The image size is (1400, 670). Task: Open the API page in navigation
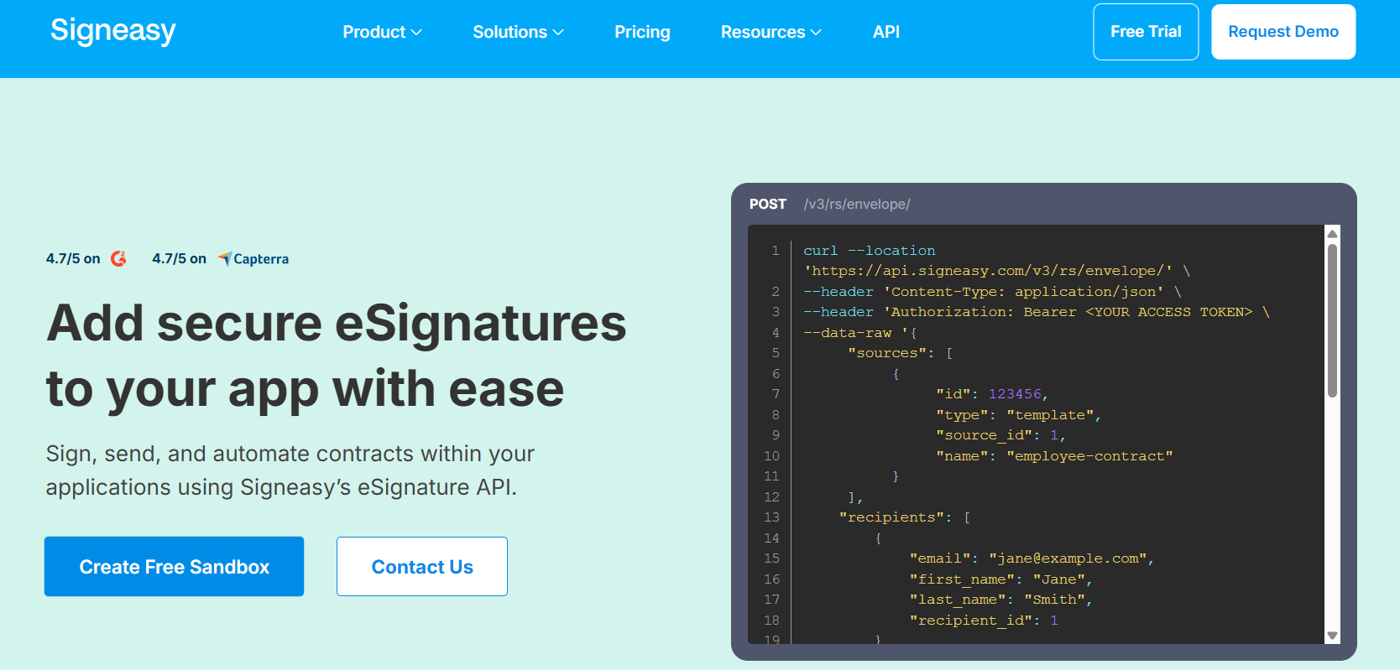[x=886, y=32]
